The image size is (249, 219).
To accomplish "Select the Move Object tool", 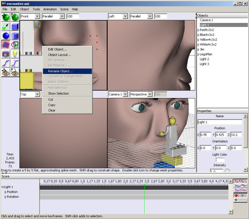I will click(6, 17).
